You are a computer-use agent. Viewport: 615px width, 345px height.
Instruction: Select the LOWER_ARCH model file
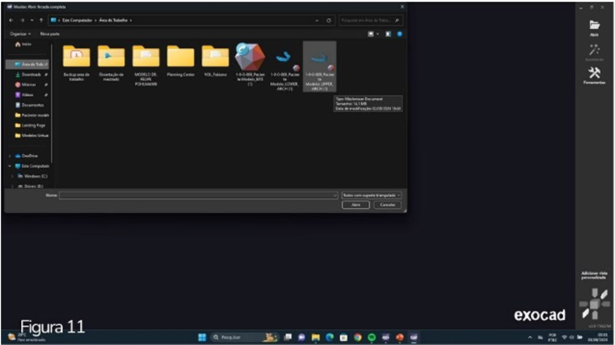tap(284, 64)
